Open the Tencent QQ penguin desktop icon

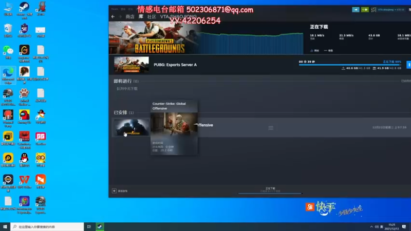[24, 160]
